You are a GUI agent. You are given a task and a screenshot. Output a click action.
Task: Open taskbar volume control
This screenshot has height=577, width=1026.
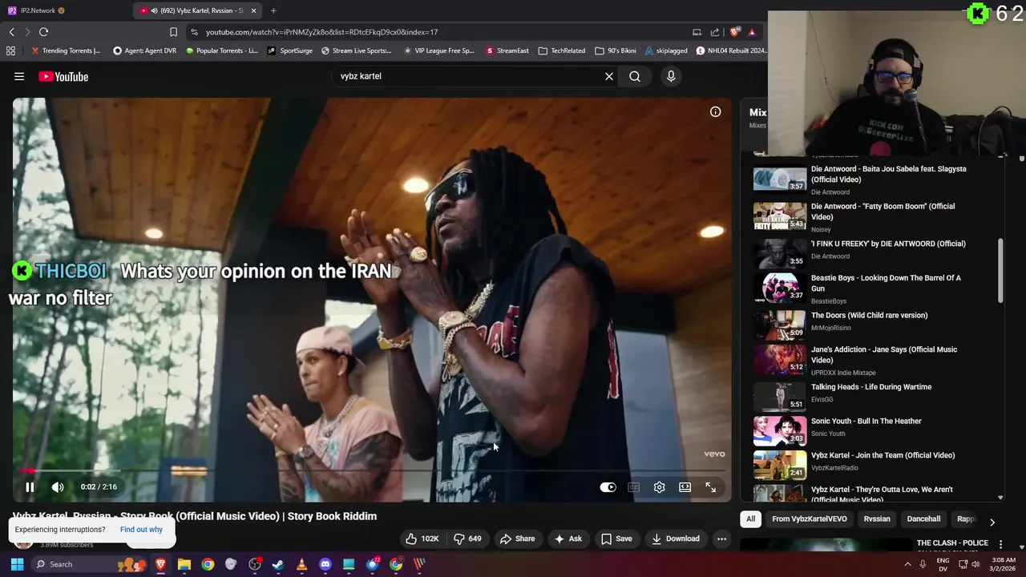tap(976, 564)
